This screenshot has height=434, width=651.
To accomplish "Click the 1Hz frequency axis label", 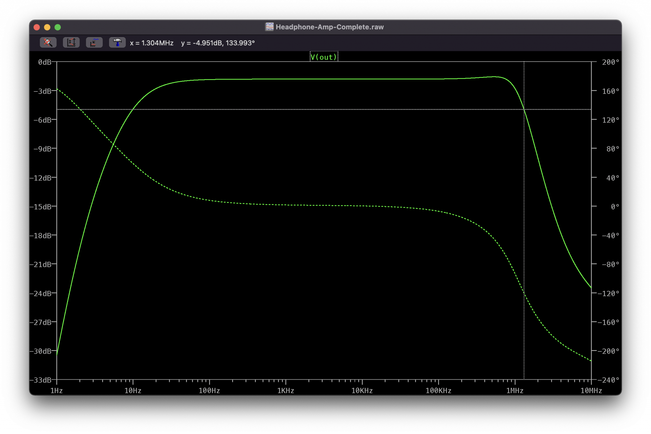I will (x=57, y=391).
